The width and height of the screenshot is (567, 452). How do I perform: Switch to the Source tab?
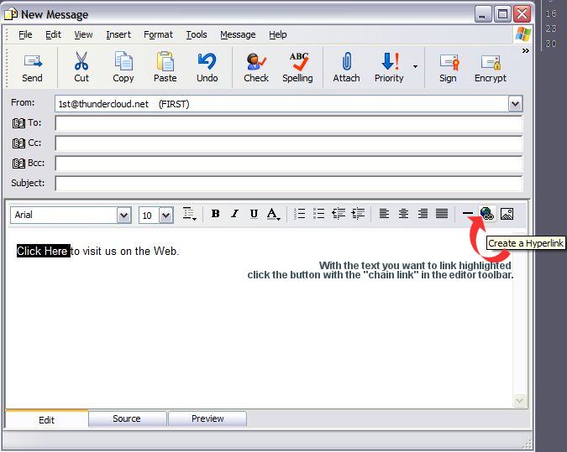[127, 418]
